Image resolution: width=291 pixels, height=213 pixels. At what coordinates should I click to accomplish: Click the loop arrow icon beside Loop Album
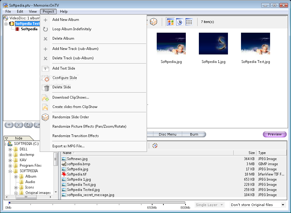(x=45, y=29)
